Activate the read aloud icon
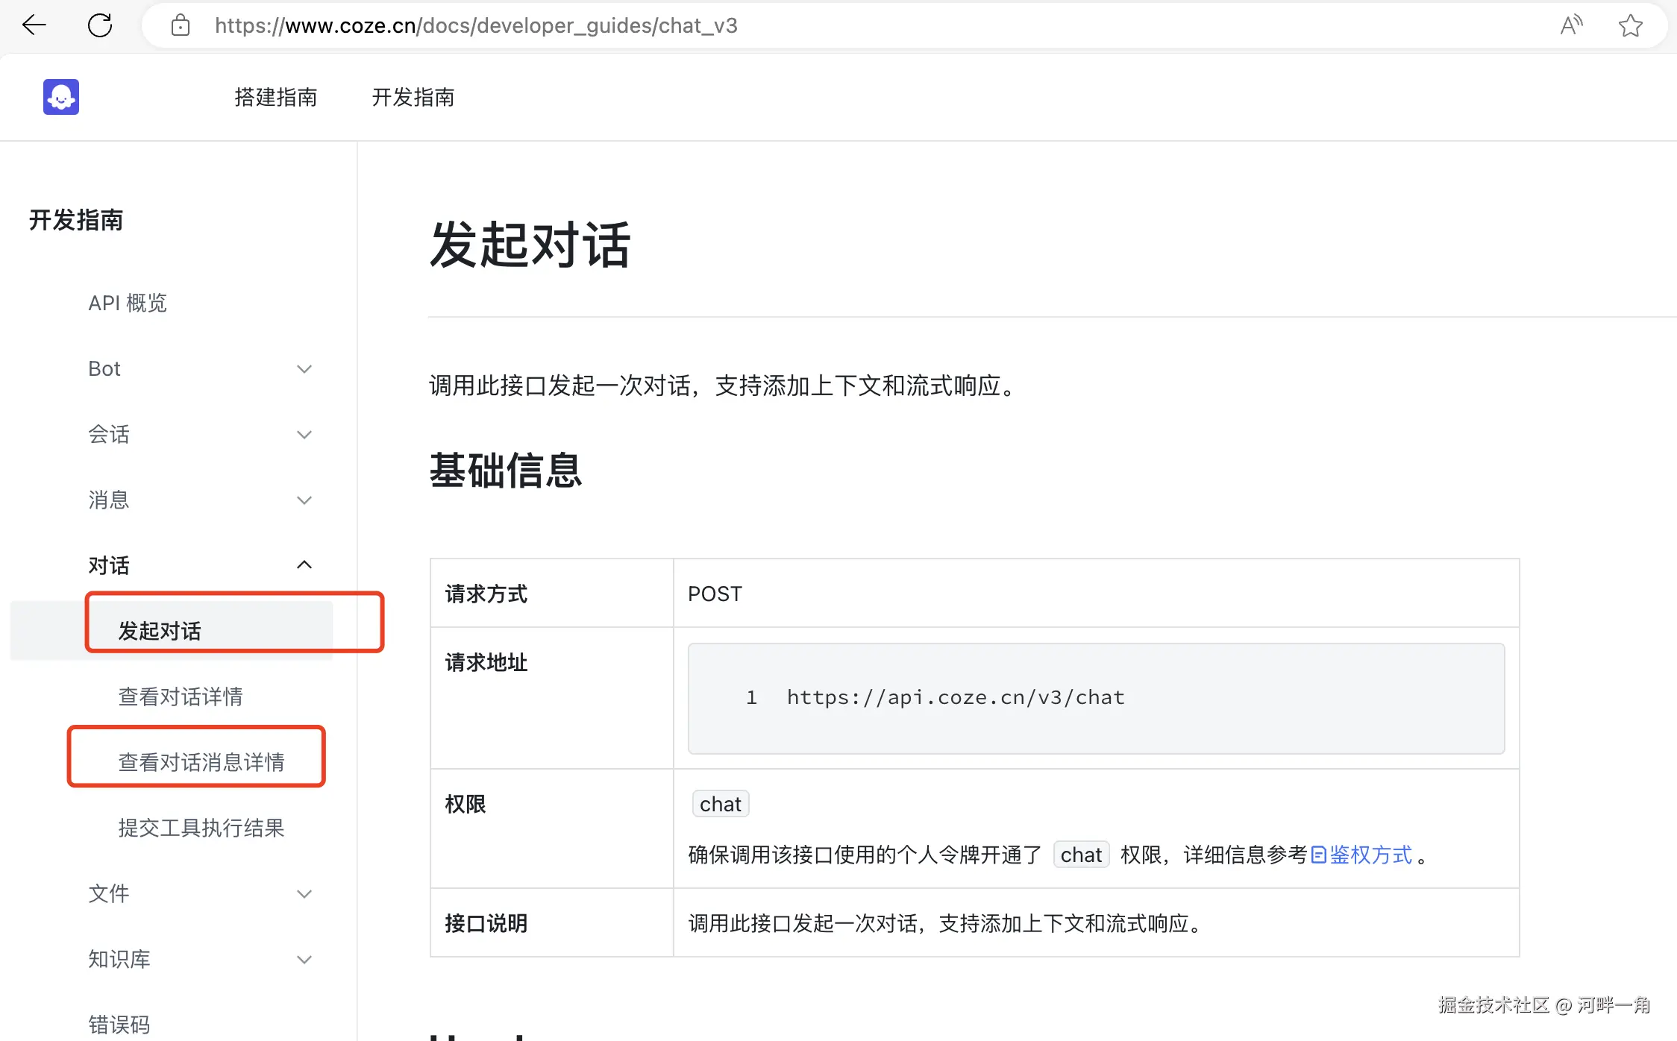Screen dimensions: 1677x1041 pos(1571,25)
